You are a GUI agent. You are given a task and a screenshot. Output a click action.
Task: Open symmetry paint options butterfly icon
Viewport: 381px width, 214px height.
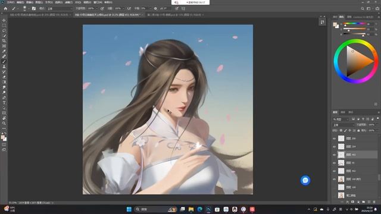click(183, 8)
